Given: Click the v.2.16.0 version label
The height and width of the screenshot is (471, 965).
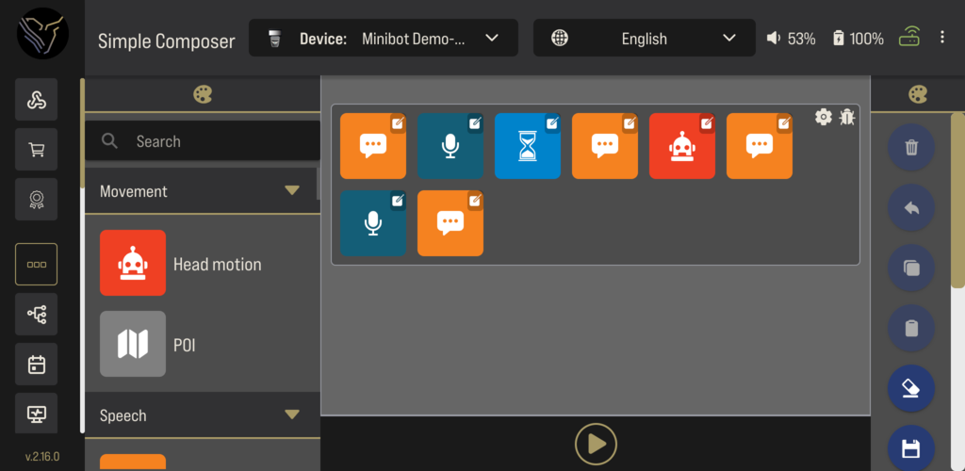Looking at the screenshot, I should (x=42, y=456).
